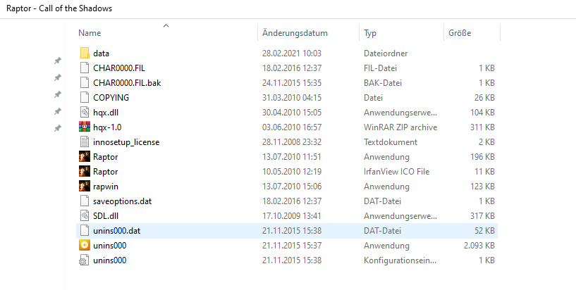Viewport: 576px width, 290px height.
Task: Select the hqx.dll file icon
Action: (85, 112)
